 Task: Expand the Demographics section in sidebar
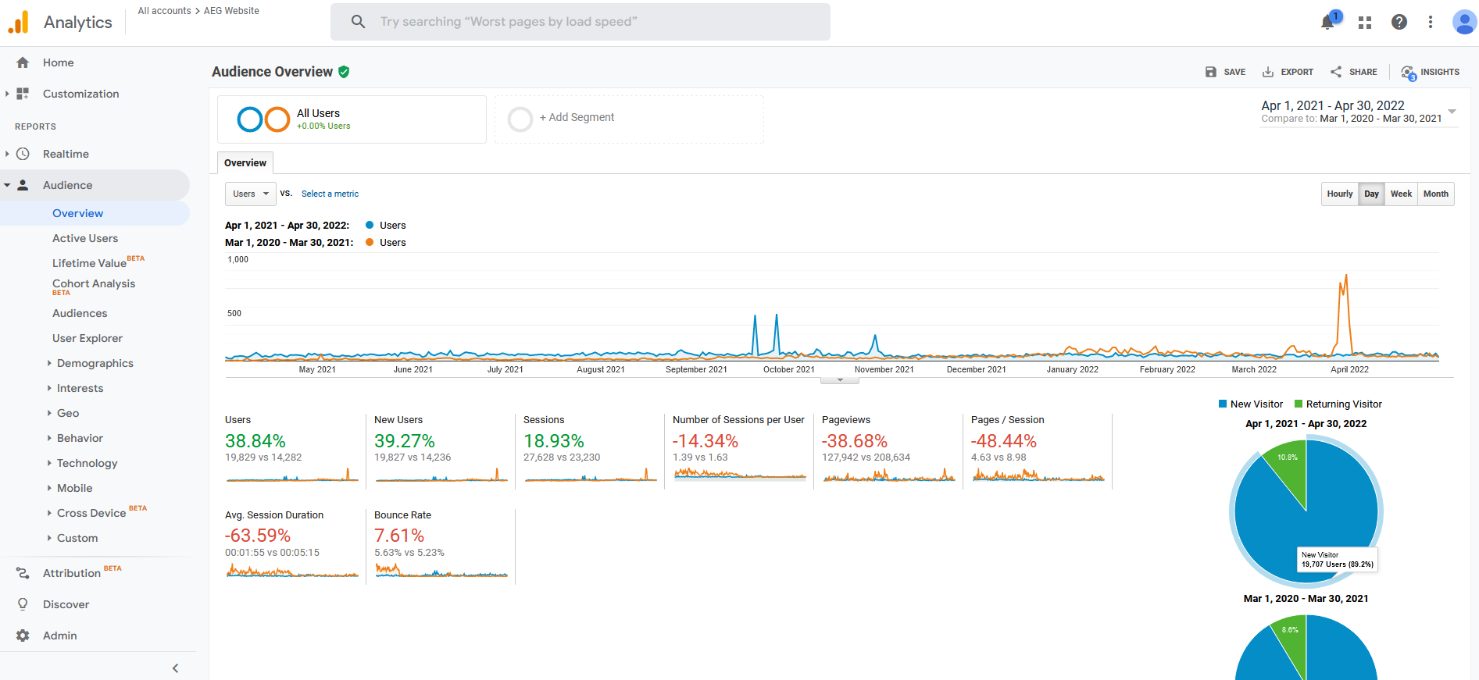pyautogui.click(x=95, y=363)
